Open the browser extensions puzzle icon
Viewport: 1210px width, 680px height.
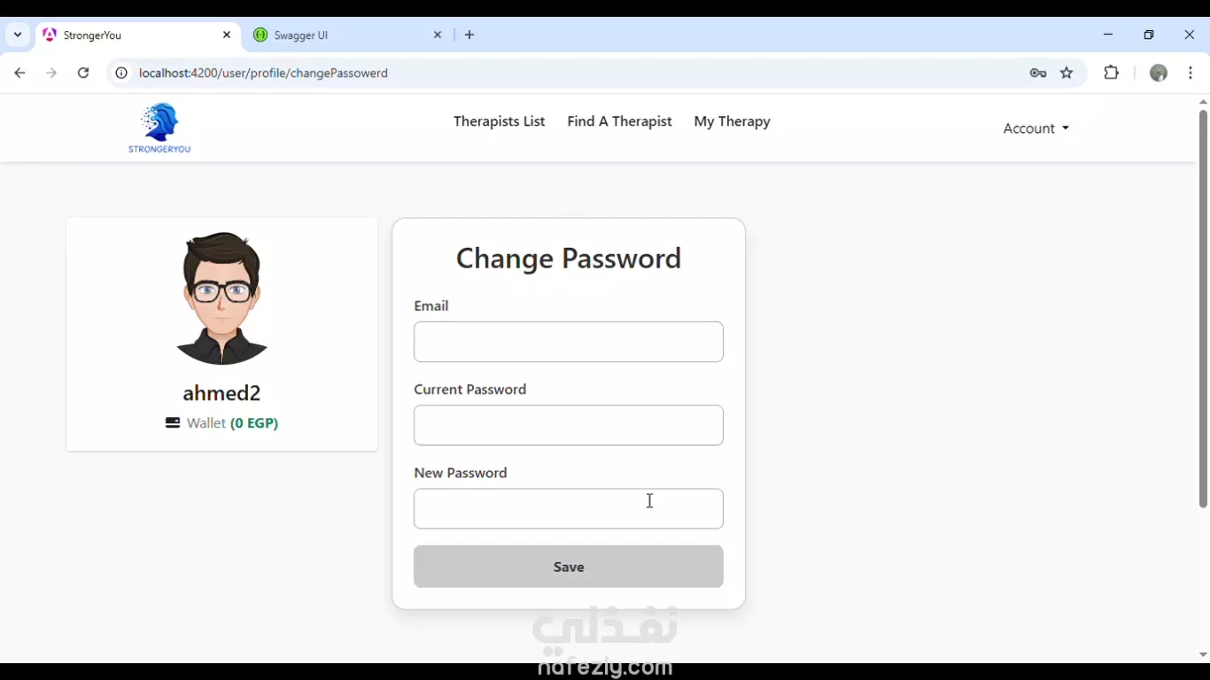pyautogui.click(x=1112, y=73)
